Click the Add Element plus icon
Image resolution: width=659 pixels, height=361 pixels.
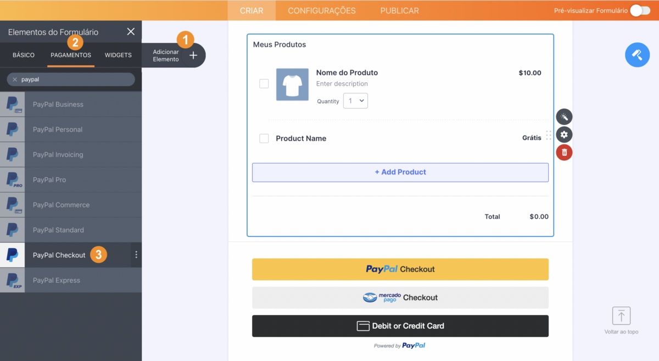[x=193, y=55]
